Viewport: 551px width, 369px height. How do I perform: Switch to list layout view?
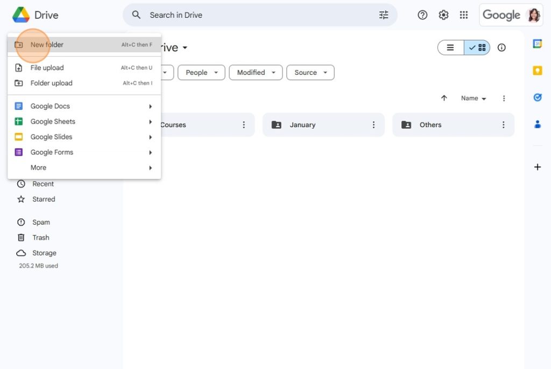pyautogui.click(x=450, y=47)
